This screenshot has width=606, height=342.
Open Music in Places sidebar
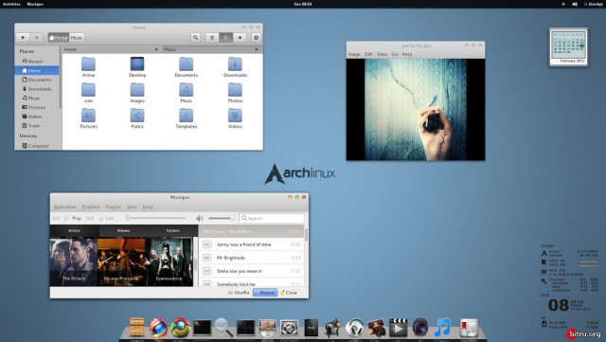click(37, 99)
